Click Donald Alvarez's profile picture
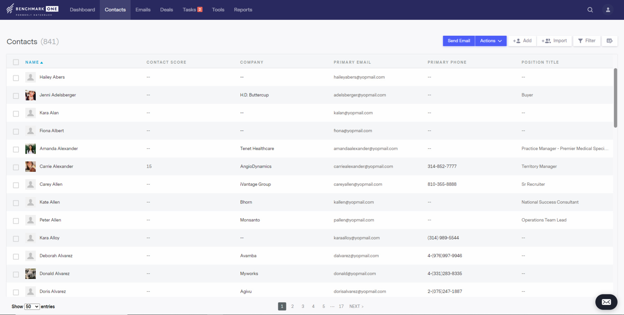The image size is (624, 315). pos(30,274)
